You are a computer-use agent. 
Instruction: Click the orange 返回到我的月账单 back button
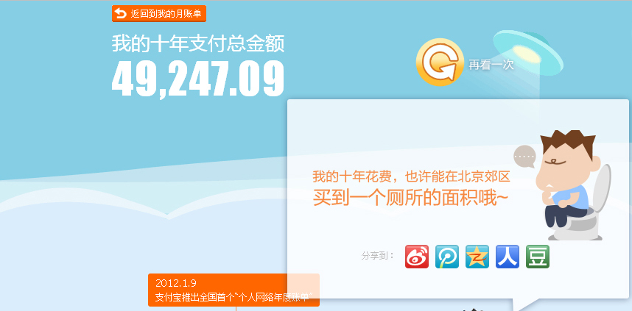click(159, 14)
